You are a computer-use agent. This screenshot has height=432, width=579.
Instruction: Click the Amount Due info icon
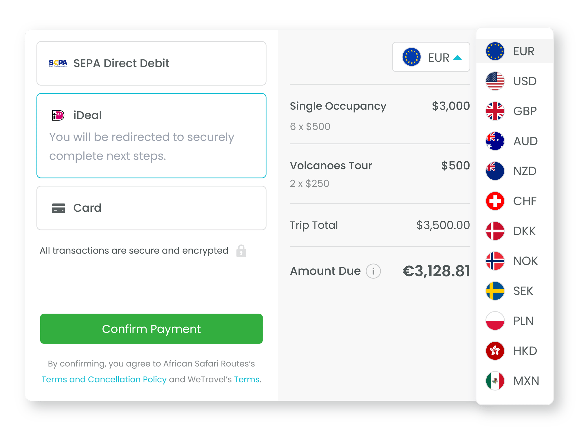pos(373,271)
